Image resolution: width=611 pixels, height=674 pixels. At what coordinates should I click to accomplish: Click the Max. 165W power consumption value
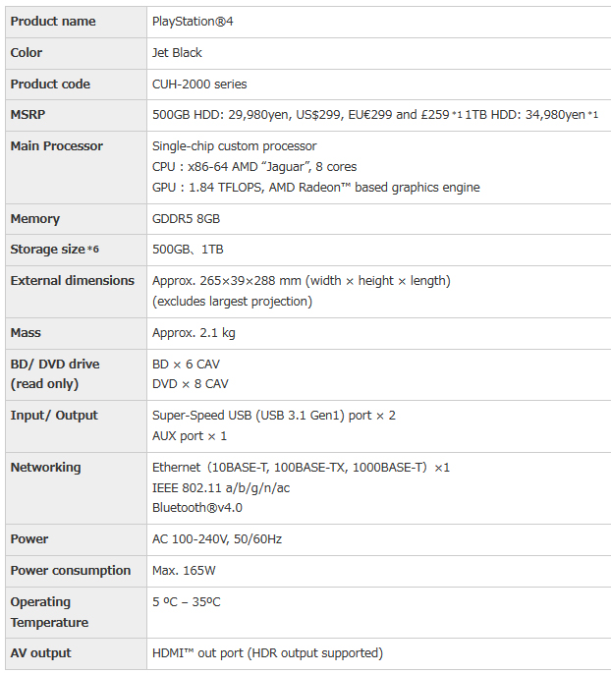point(184,571)
